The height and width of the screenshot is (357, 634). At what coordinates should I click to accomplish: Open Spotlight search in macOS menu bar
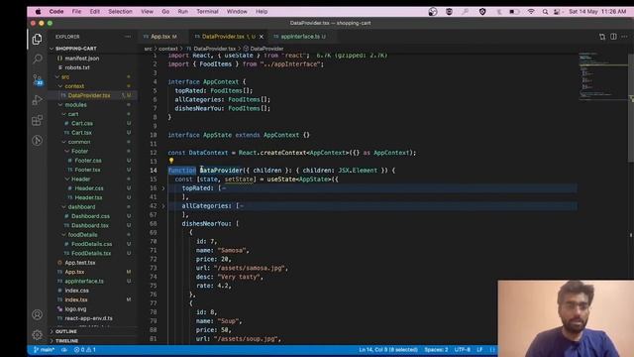tap(545, 12)
